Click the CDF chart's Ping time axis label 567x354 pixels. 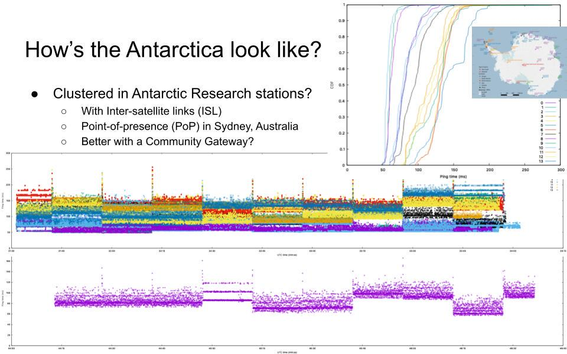click(453, 176)
